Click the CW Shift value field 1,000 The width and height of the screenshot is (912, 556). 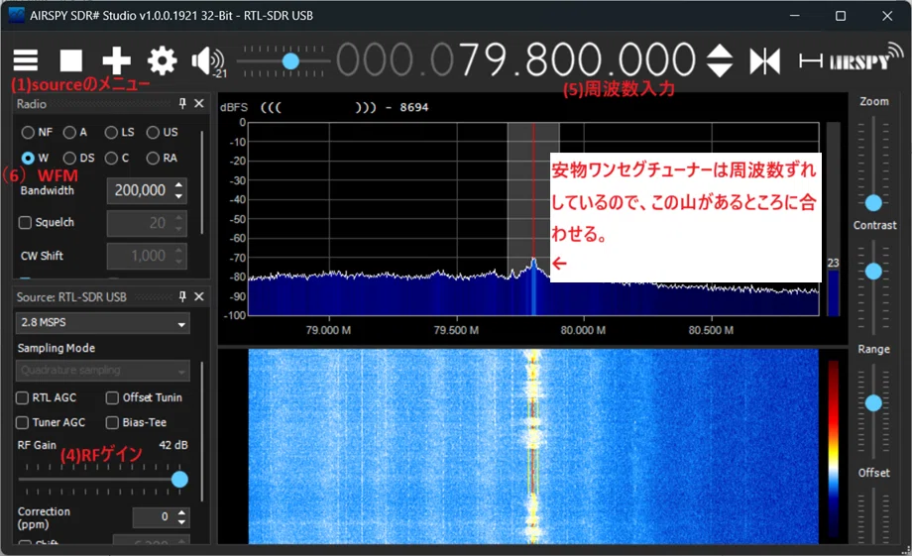pyautogui.click(x=147, y=256)
